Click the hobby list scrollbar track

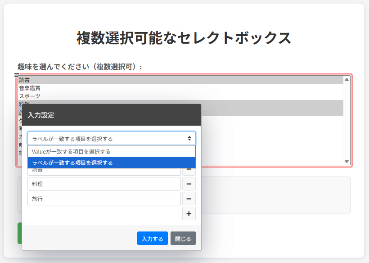346,122
